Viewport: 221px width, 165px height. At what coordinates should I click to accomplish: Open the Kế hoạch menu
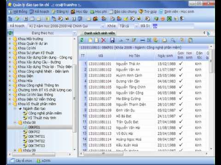pos(39,11)
